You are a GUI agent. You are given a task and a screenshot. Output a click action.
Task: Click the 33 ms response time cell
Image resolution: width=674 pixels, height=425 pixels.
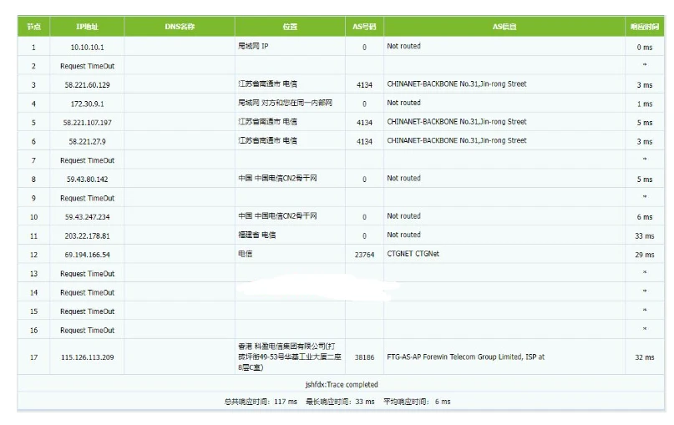coord(644,236)
